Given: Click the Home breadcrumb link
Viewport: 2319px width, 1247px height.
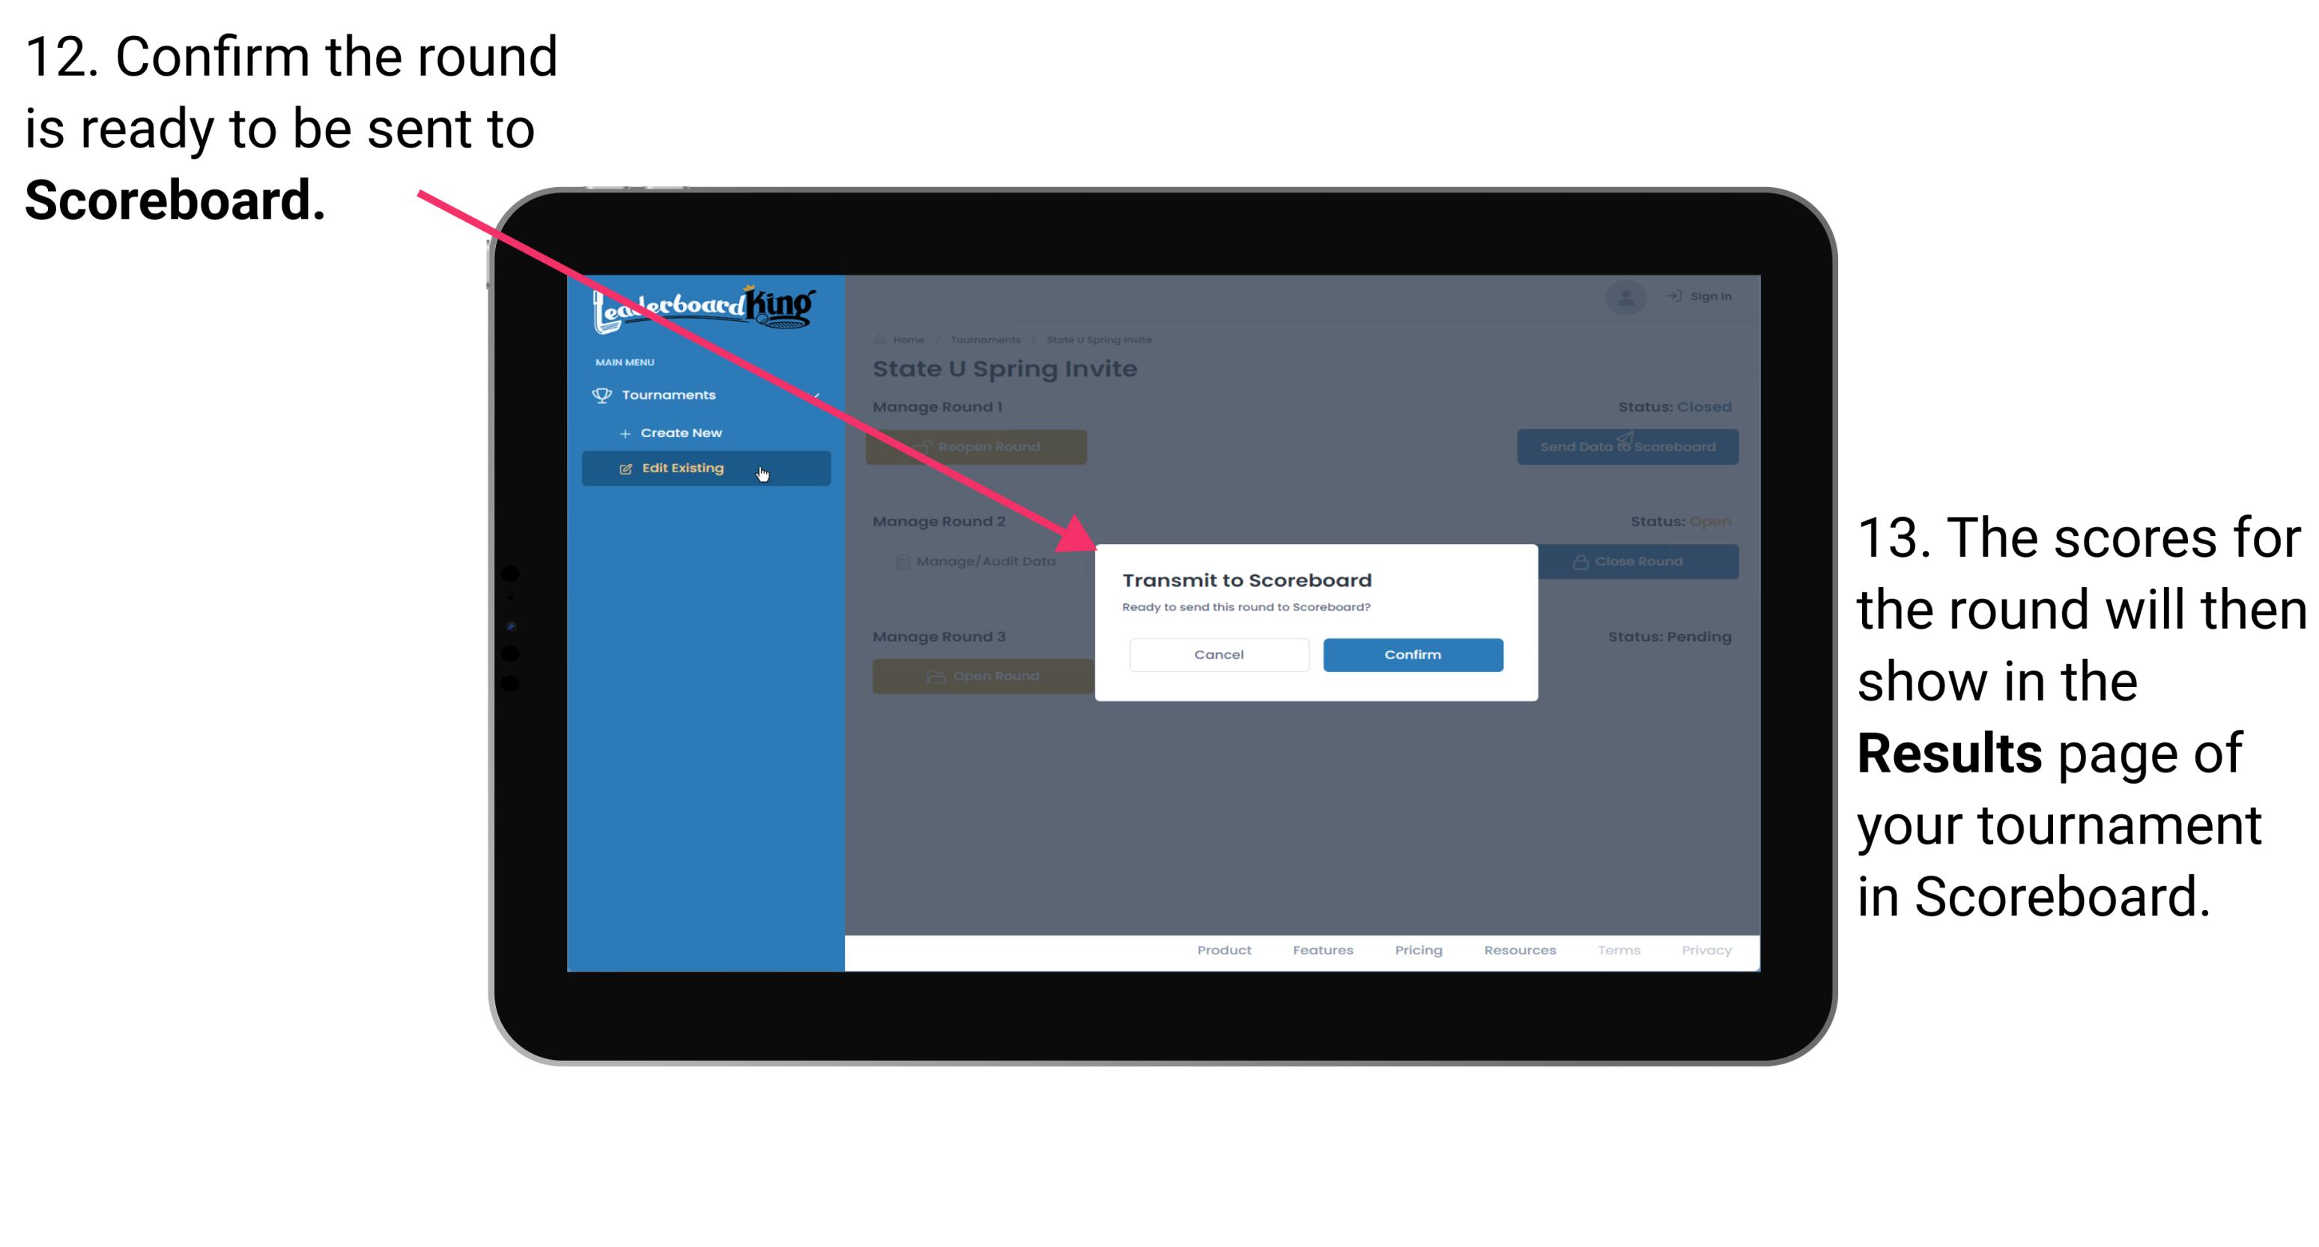Looking at the screenshot, I should pos(906,339).
